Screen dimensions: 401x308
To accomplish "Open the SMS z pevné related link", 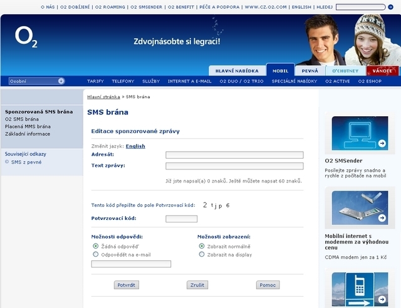I will point(26,162).
